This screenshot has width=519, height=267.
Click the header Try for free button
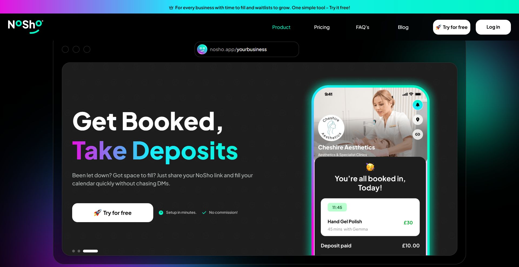click(452, 27)
